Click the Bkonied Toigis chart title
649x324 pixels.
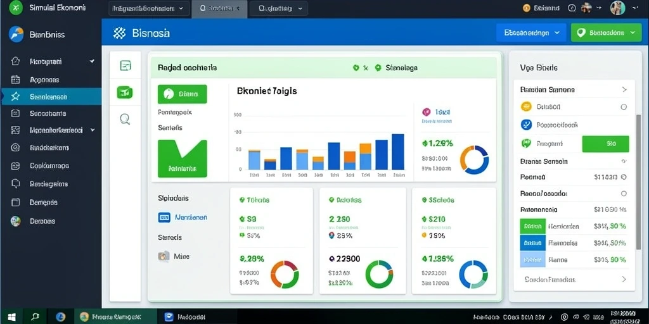point(267,91)
